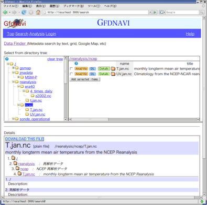Open the URL bar history dropdown

pos(150,12)
